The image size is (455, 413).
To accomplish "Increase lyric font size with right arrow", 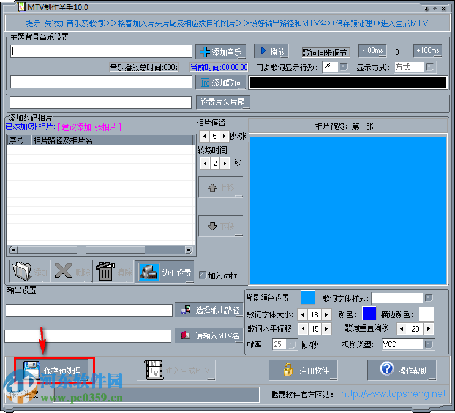I will tap(326, 314).
